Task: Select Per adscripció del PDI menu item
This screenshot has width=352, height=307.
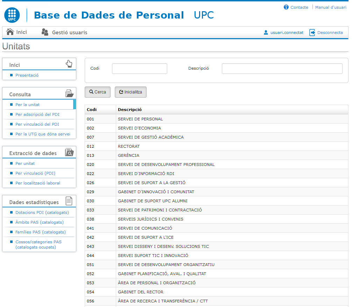Action: coord(37,114)
